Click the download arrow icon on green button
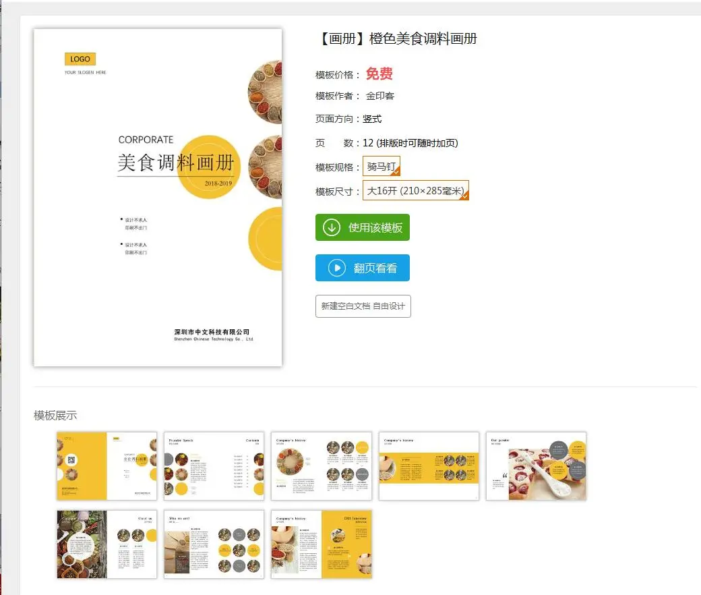This screenshot has height=595, width=701. point(332,227)
